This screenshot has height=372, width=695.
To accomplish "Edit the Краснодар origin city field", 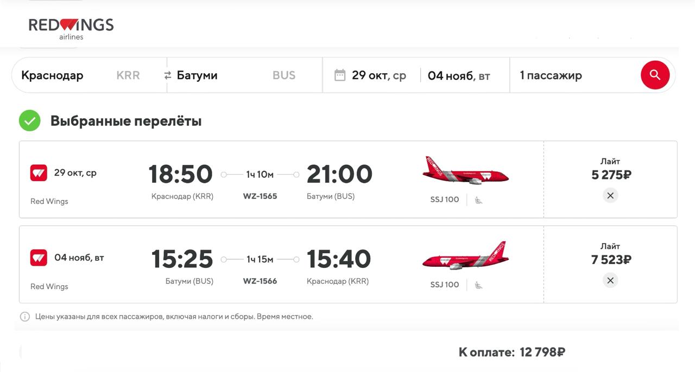I will click(52, 75).
